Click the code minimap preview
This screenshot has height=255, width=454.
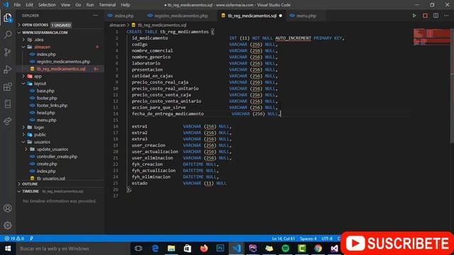[431, 37]
